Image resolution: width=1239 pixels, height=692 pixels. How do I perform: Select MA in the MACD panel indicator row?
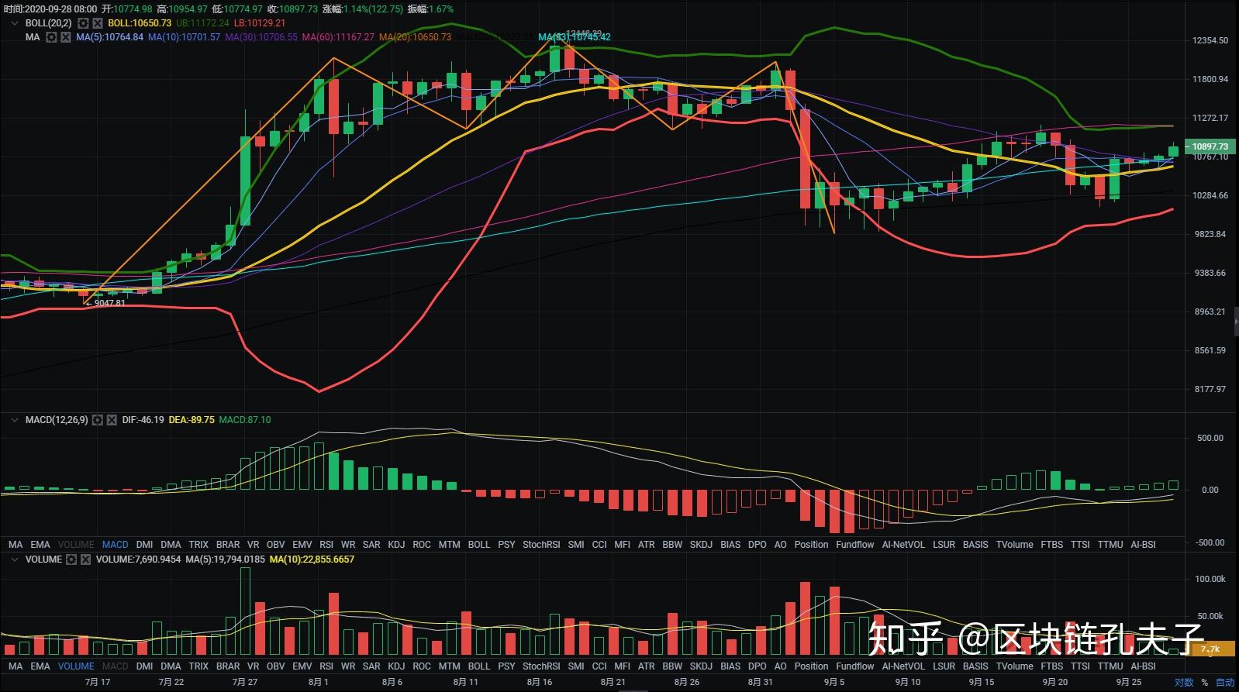tap(16, 545)
